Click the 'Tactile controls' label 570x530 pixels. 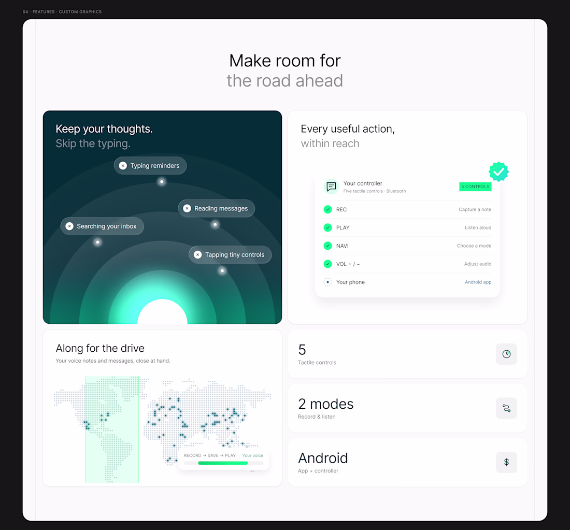point(317,363)
